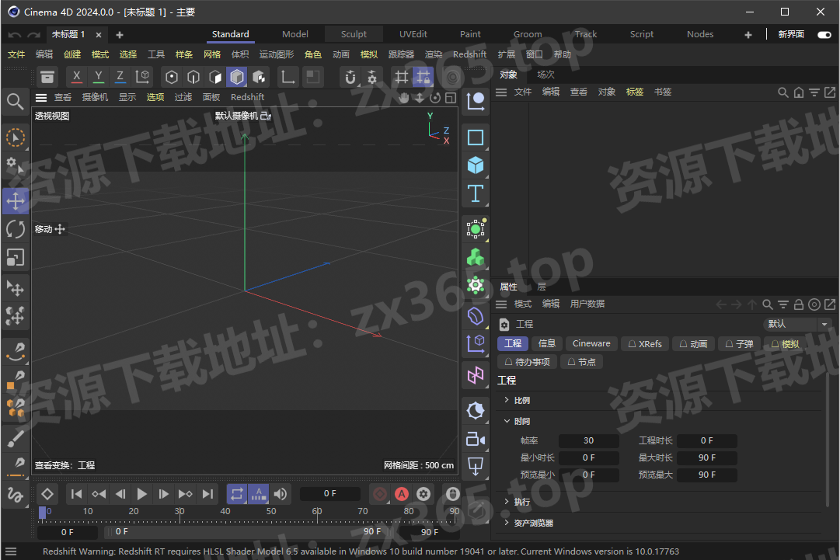Play the animation forward
The width and height of the screenshot is (840, 560).
tap(141, 494)
